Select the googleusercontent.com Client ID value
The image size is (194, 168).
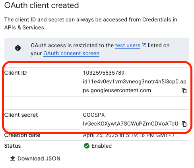134,81
